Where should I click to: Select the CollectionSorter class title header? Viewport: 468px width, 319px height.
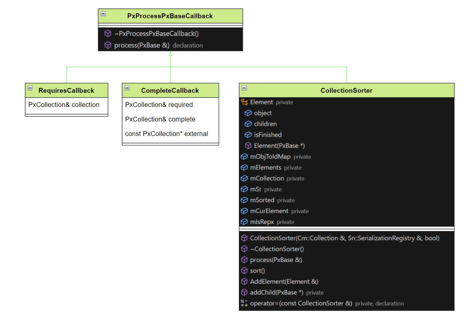pyautogui.click(x=346, y=90)
